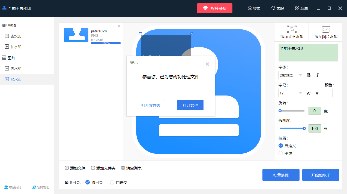Increase font size with A+ icon
This screenshot has width=347, height=194.
[309, 93]
